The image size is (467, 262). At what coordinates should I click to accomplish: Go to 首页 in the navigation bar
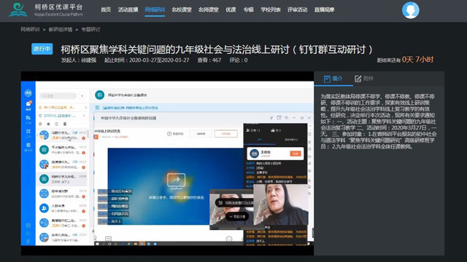point(106,9)
